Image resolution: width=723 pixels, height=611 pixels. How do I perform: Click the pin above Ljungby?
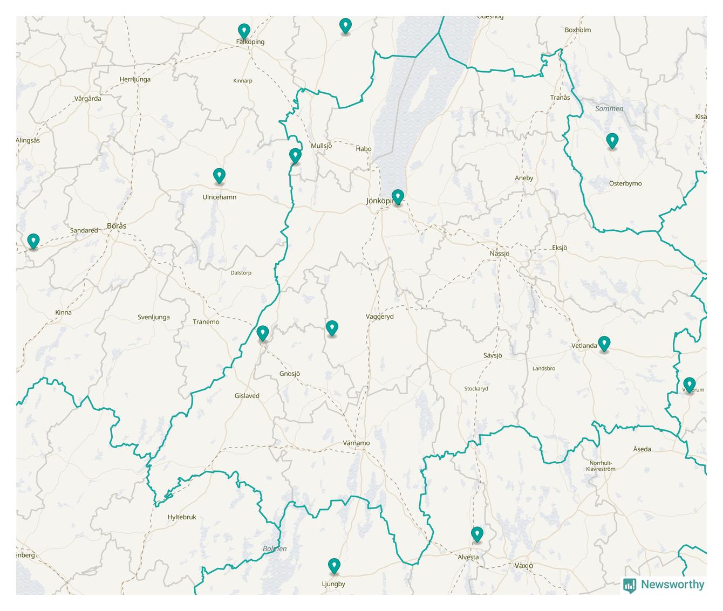point(334,566)
